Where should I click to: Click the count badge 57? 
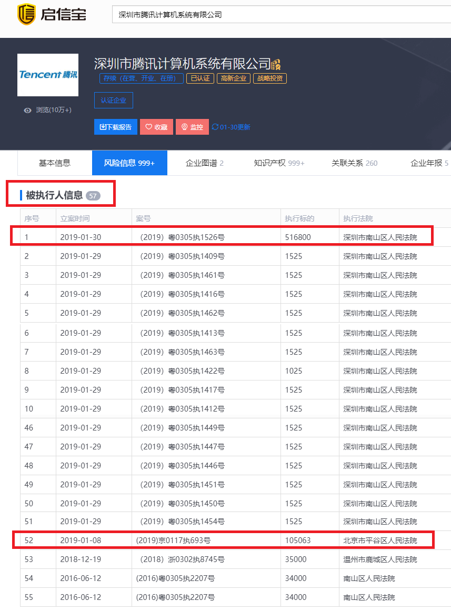pyautogui.click(x=93, y=196)
